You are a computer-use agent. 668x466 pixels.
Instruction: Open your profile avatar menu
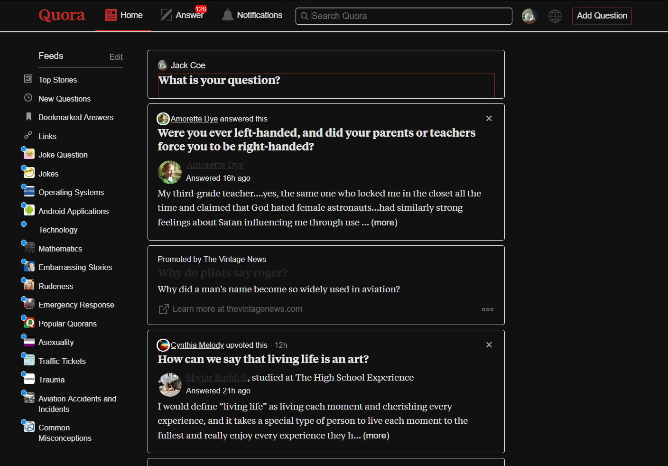pos(529,16)
